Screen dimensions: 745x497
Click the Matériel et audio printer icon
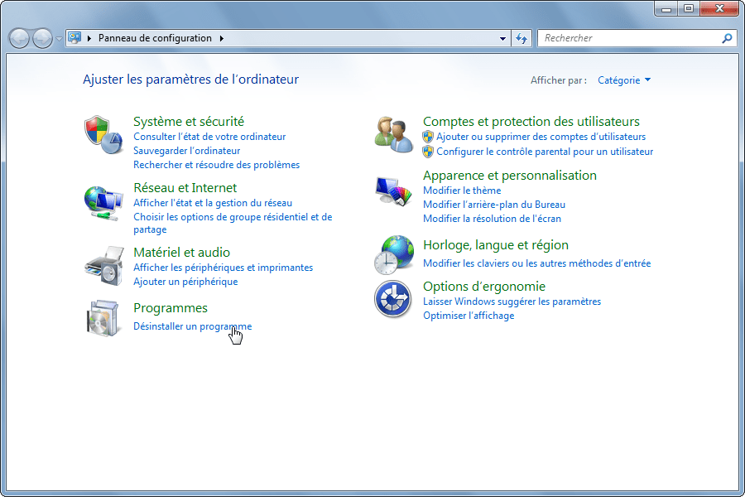pos(103,266)
